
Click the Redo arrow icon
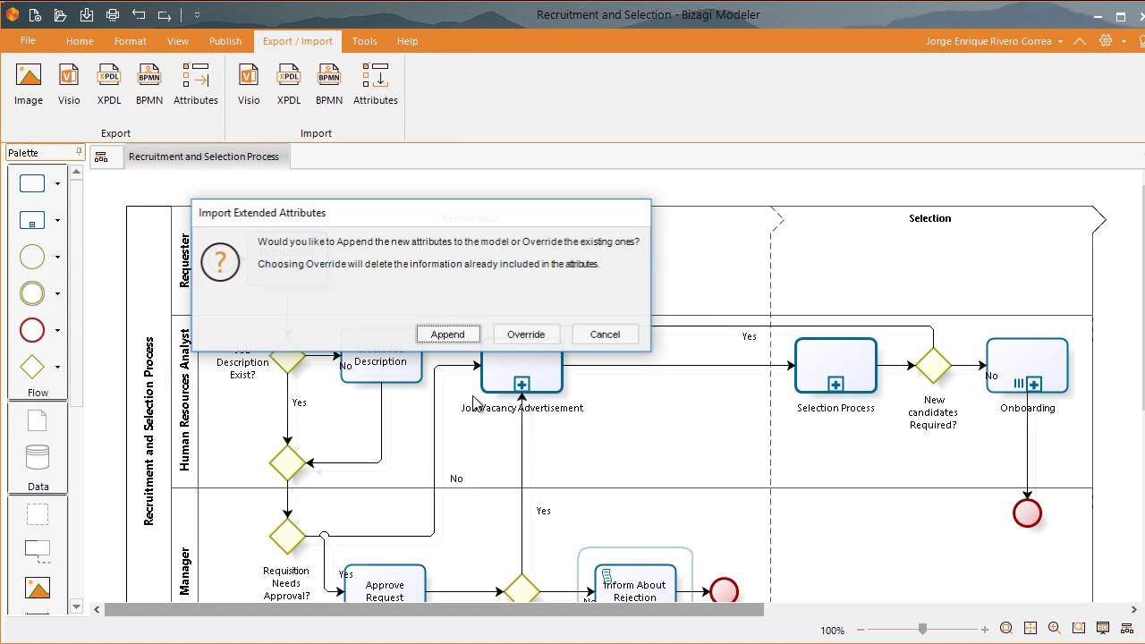pyautogui.click(x=165, y=14)
